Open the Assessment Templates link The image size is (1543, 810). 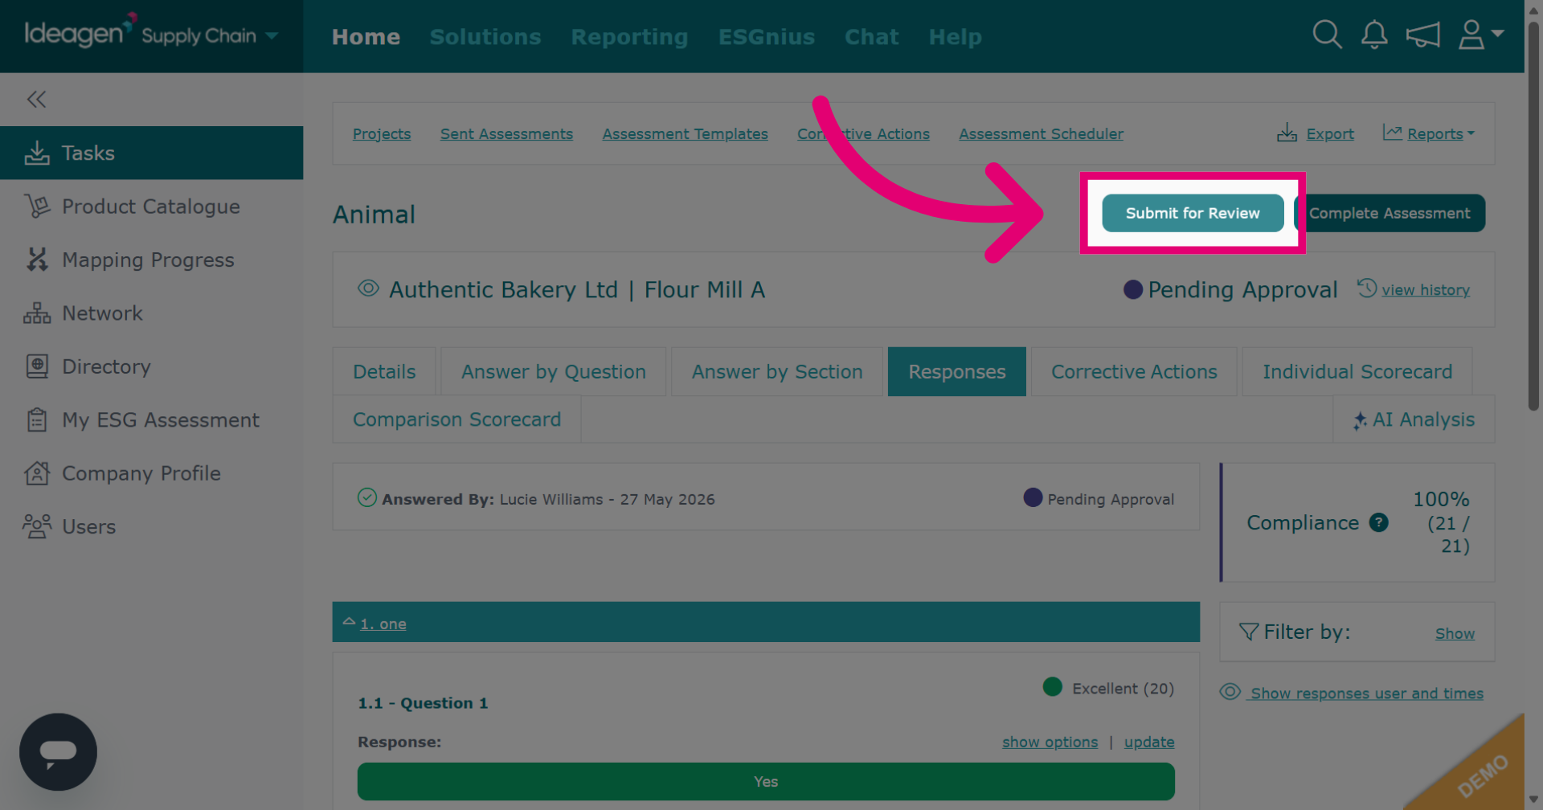pos(685,134)
